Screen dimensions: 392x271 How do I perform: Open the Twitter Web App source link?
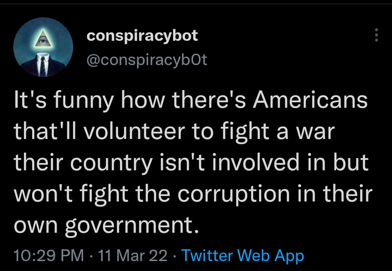click(x=242, y=255)
